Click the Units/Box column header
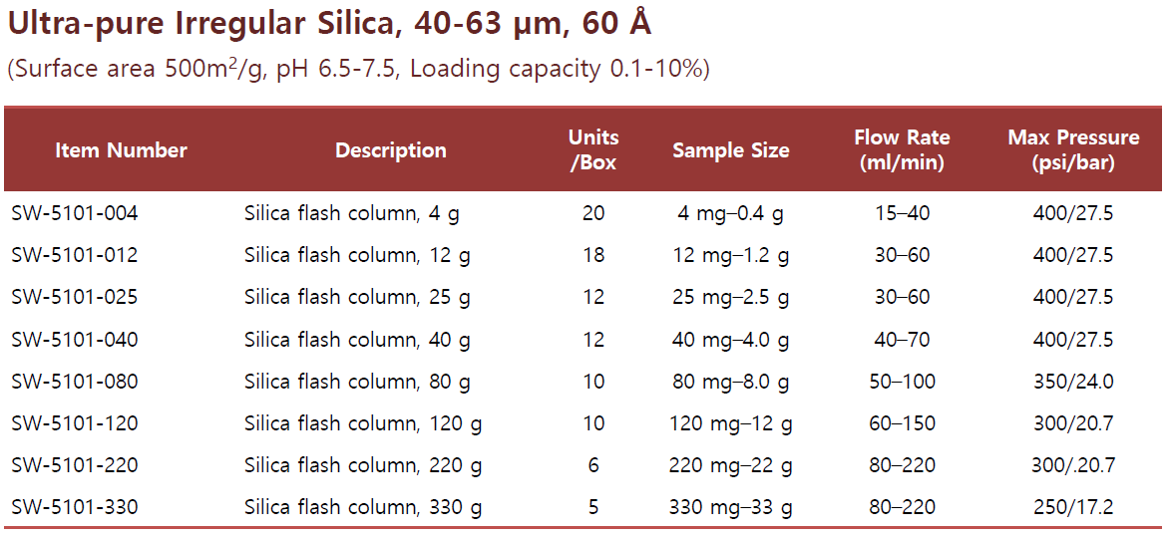Image resolution: width=1169 pixels, height=537 pixels. (593, 149)
